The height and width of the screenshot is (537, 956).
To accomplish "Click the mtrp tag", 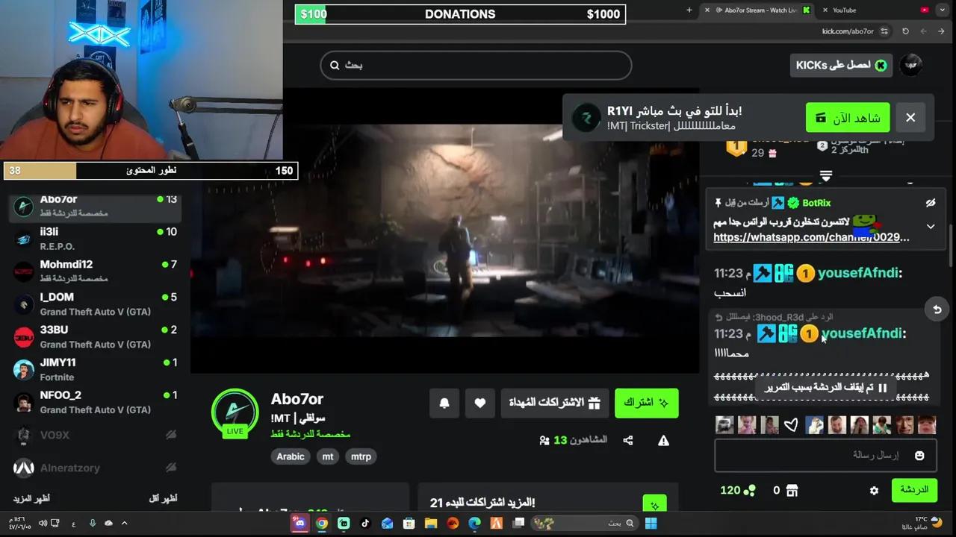I will click(x=361, y=456).
